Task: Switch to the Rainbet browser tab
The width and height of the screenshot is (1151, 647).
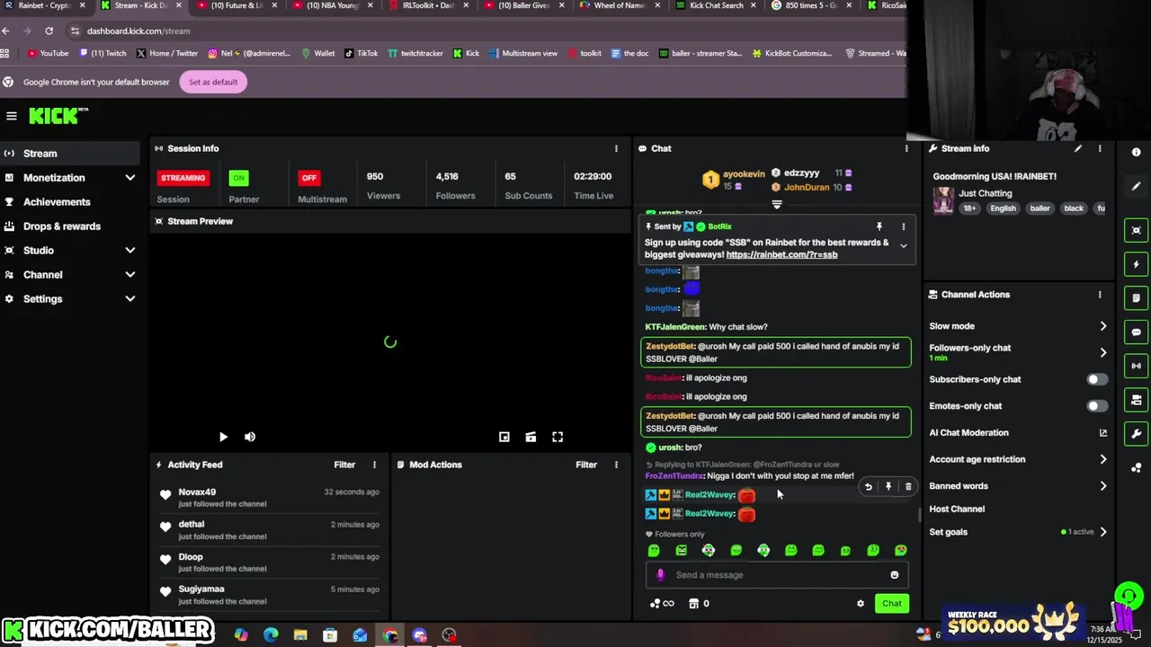Action: (x=43, y=5)
